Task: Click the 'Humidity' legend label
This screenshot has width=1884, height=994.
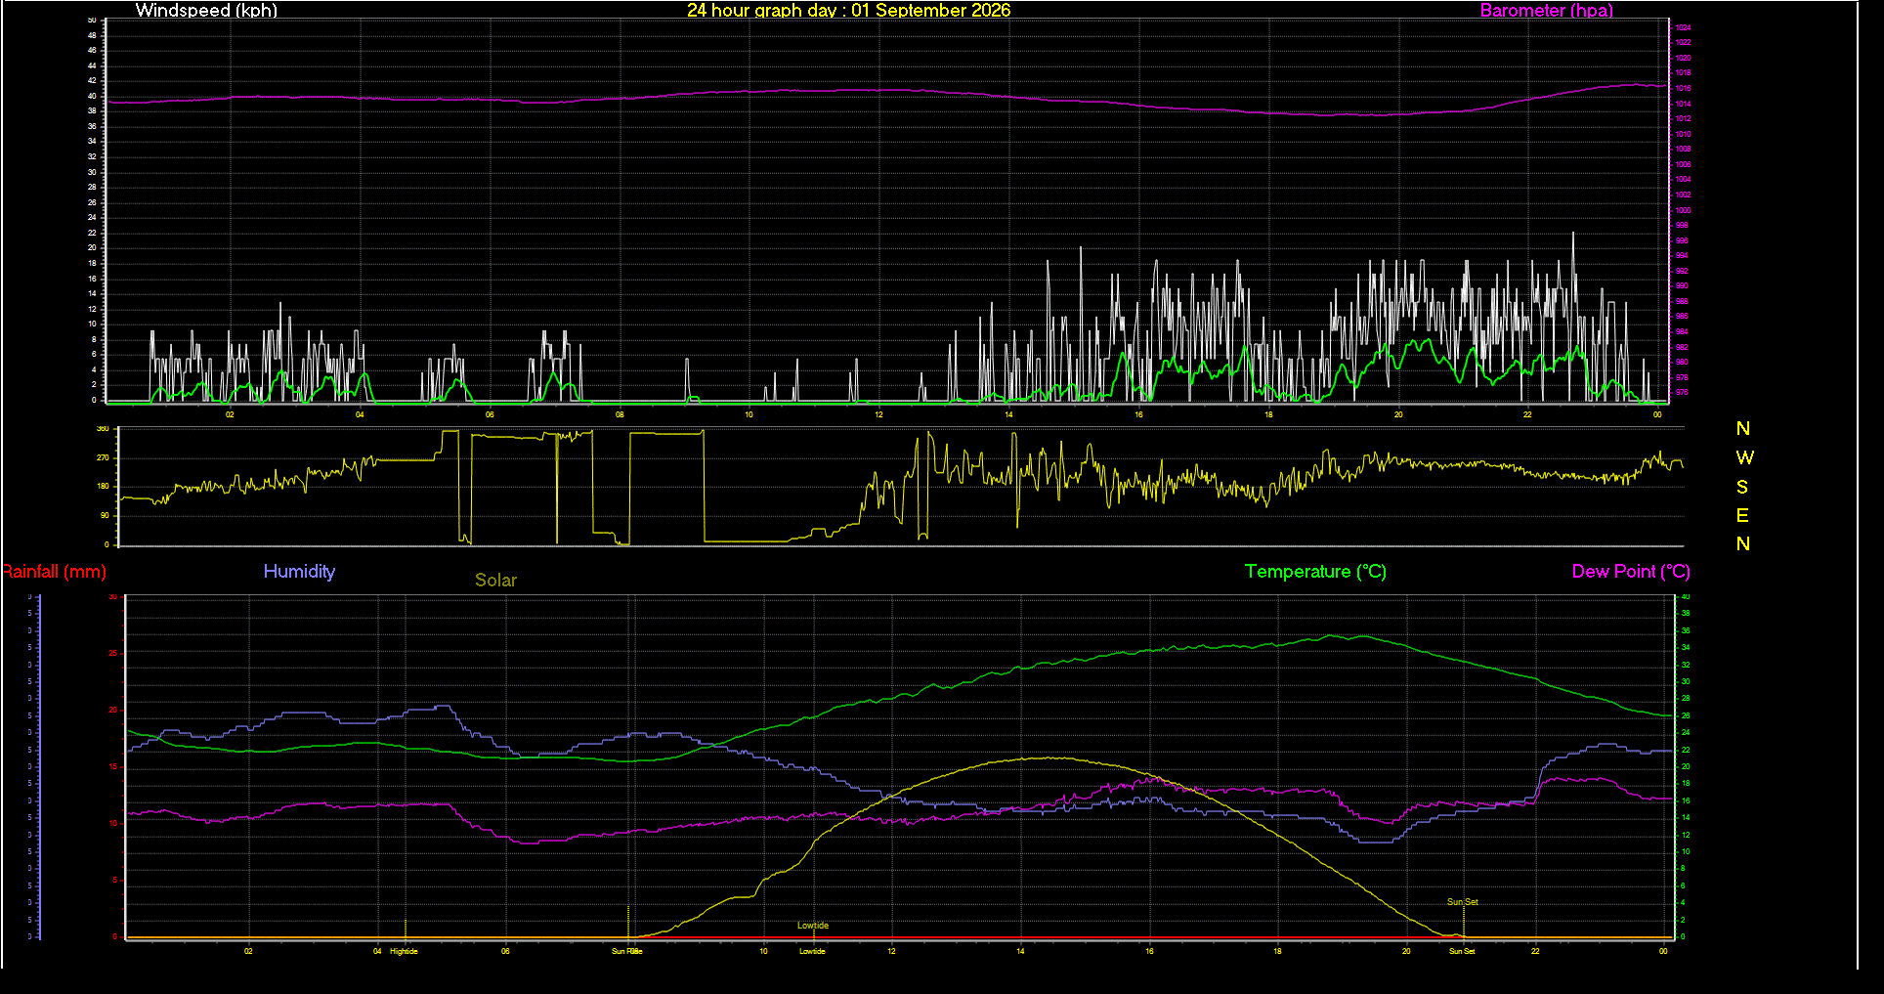Action: tap(299, 572)
